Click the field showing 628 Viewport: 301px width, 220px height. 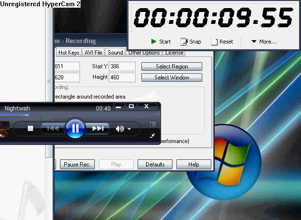click(x=67, y=77)
